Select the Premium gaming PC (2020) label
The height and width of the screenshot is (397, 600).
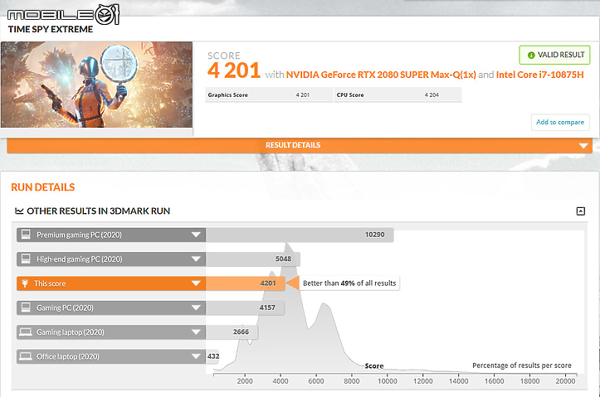79,235
